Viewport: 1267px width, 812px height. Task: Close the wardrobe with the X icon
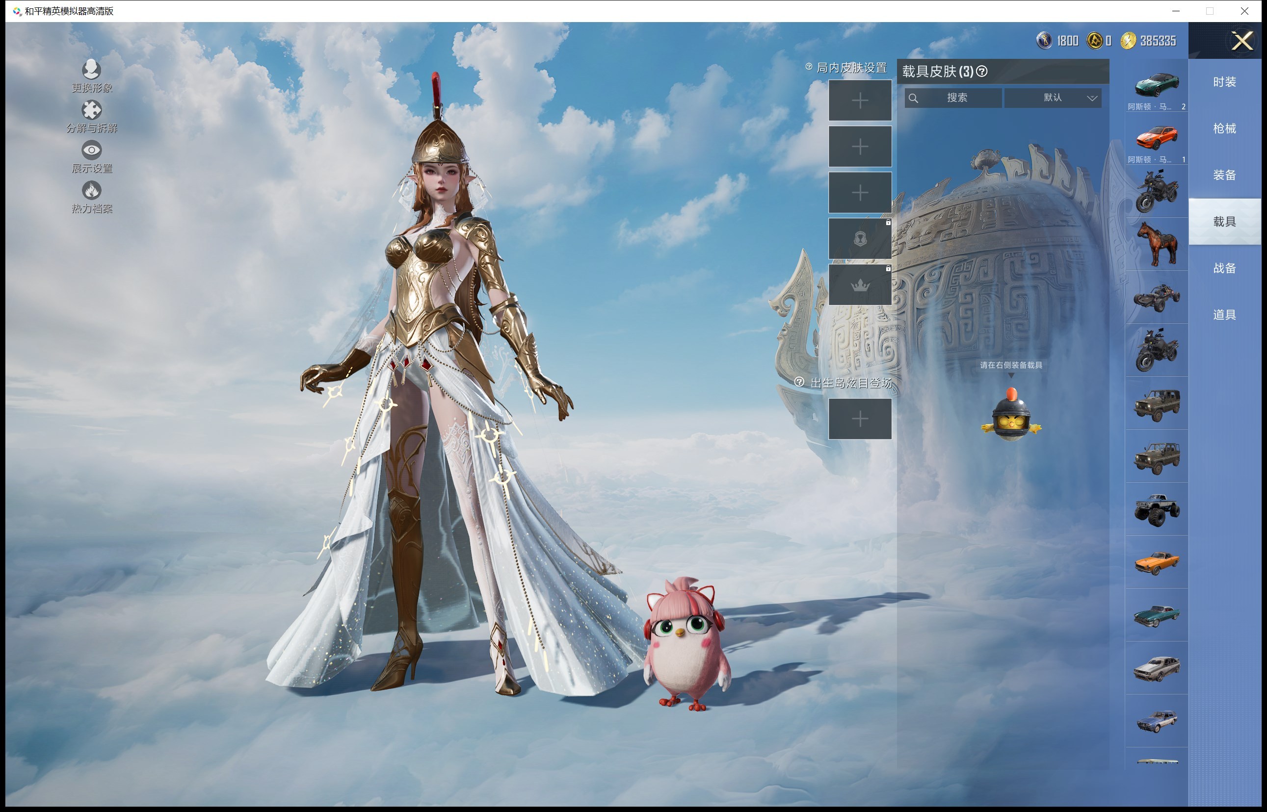(1242, 41)
